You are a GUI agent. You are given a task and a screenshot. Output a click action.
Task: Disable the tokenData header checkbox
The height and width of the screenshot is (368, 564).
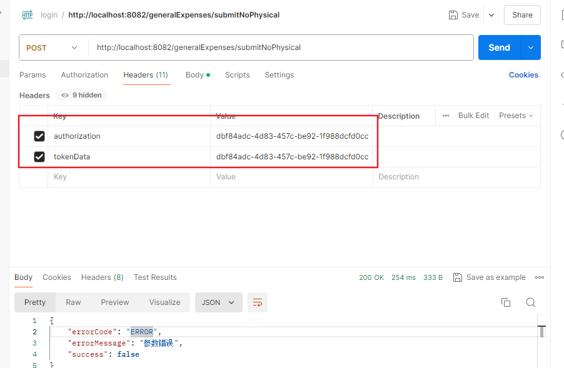click(39, 156)
